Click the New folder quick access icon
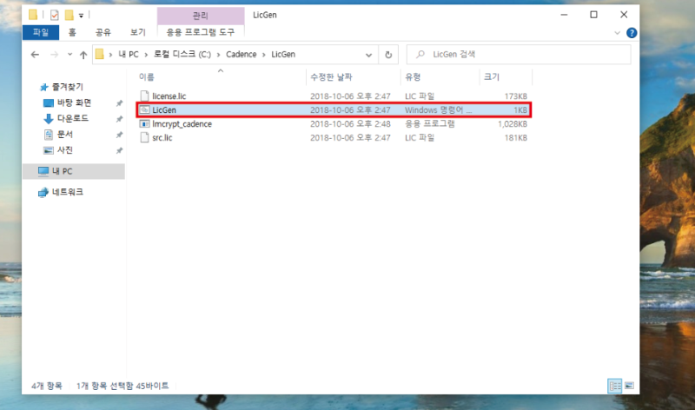The height and width of the screenshot is (410, 695). [69, 16]
